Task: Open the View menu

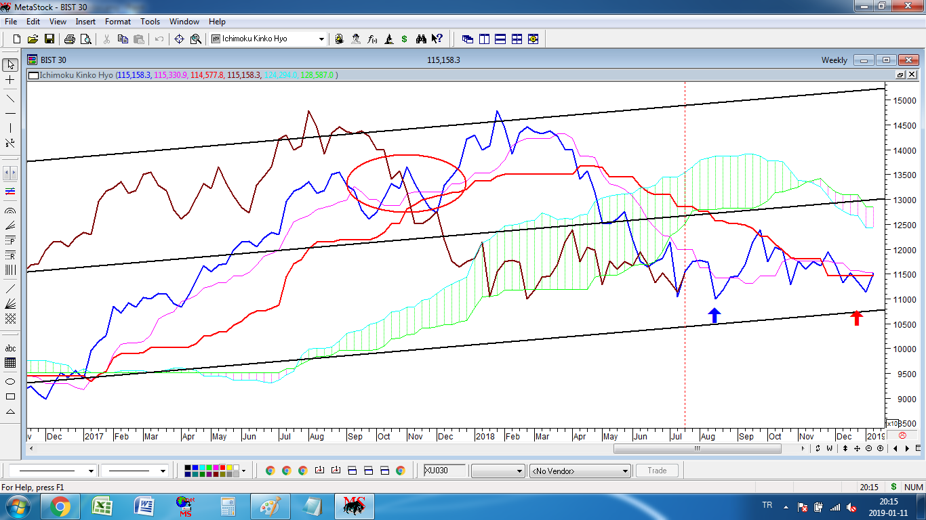Action: point(58,22)
